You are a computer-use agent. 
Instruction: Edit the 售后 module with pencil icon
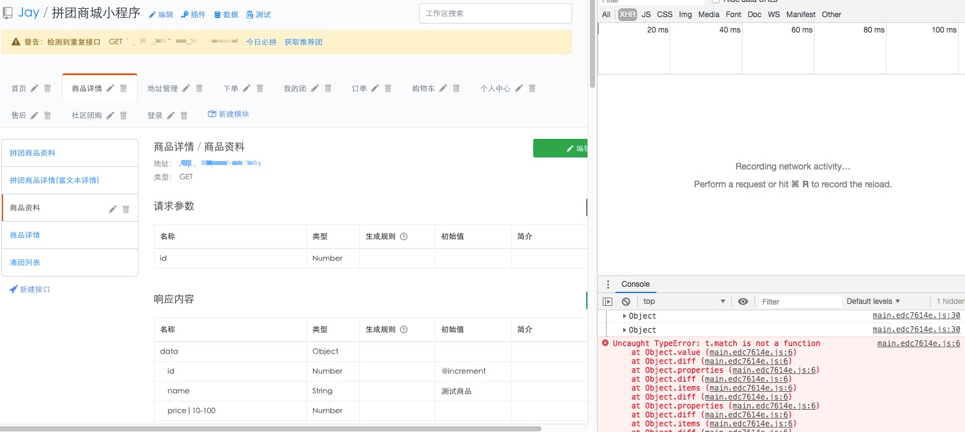[x=34, y=115]
